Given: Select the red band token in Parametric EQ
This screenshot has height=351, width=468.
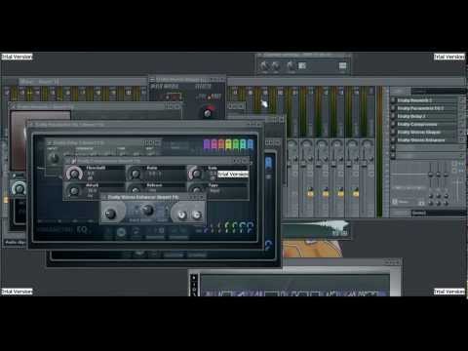Looking at the screenshot, I should click(x=221, y=144).
